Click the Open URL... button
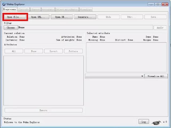Image resolution: width=171 pixels, height=128 pixels. 38,17
